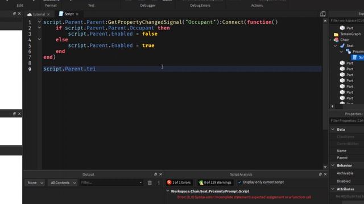364x204 pixels.
Task: Select the first Part above TerrainGraph
Action: [350, 28]
